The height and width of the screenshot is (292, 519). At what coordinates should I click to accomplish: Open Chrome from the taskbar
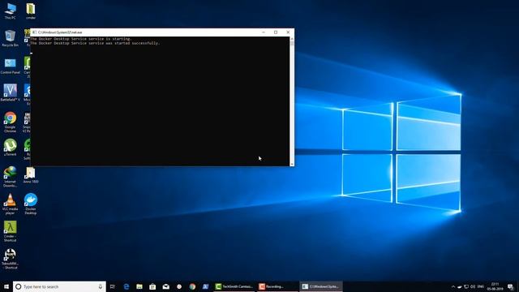coord(192,286)
